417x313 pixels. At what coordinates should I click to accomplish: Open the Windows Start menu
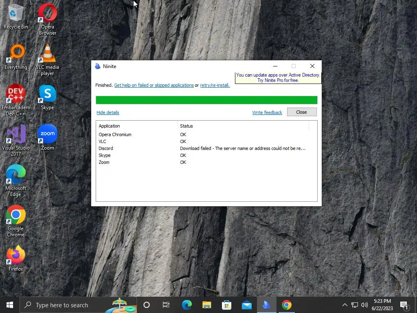click(10, 305)
